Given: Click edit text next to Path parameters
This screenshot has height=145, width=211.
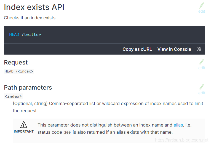Looking at the screenshot, I should [x=202, y=93].
